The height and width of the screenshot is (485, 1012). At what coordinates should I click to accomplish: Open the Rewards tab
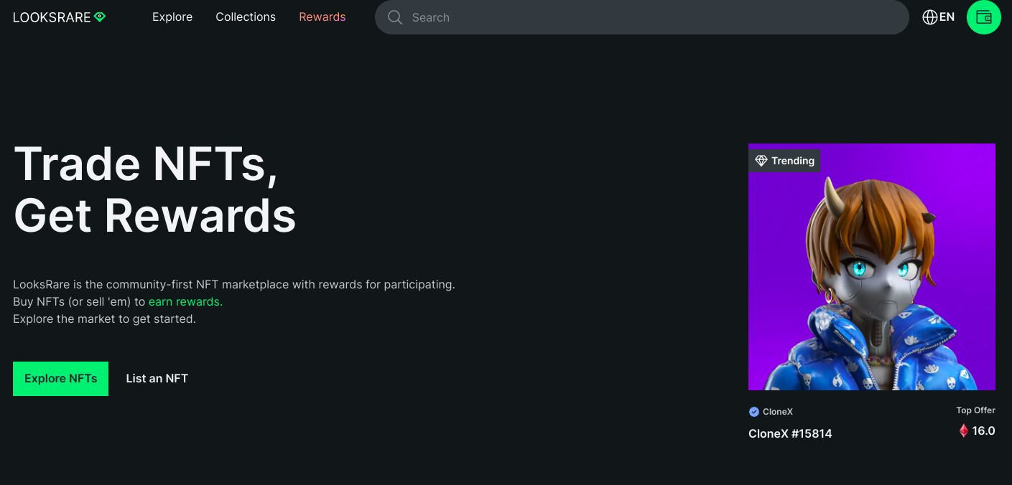click(322, 17)
